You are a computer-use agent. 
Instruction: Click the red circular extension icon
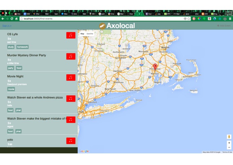[x=194, y=19]
